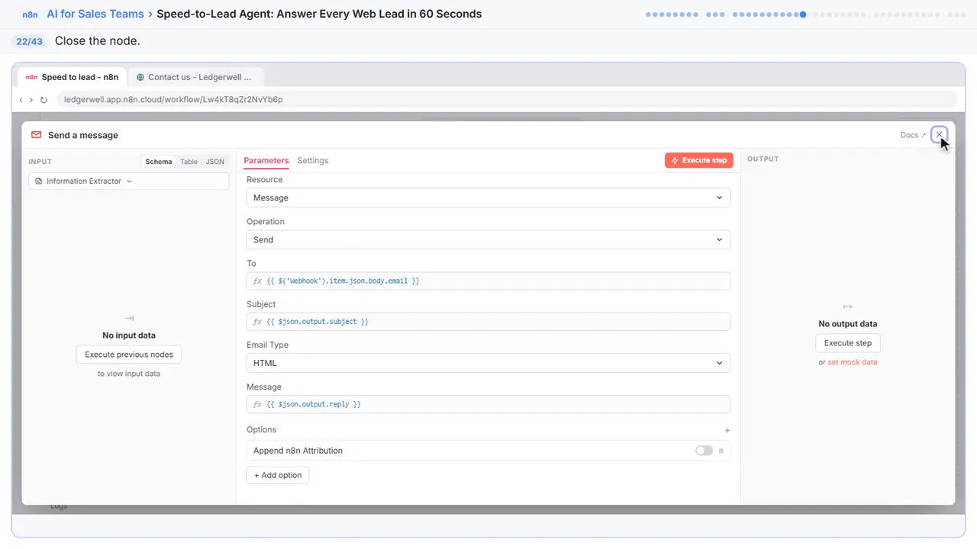The image size is (977, 549).
Task: Open the Operation dropdown showing Send
Action: point(488,239)
